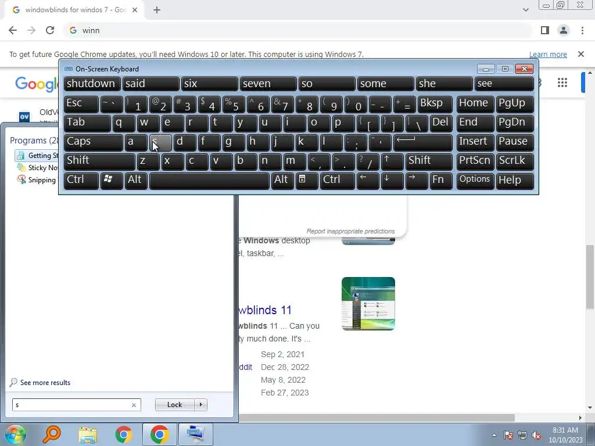Open Chrome profile avatar menu
The image size is (595, 446).
[564, 30]
